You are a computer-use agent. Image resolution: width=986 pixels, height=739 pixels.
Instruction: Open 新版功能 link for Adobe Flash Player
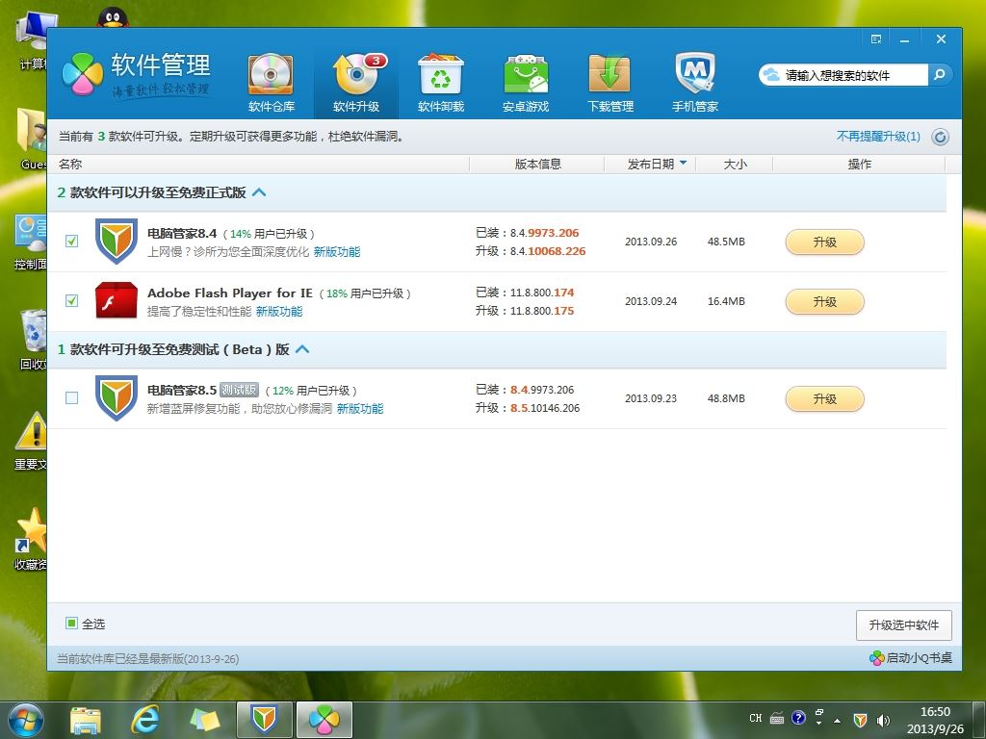coord(279,312)
